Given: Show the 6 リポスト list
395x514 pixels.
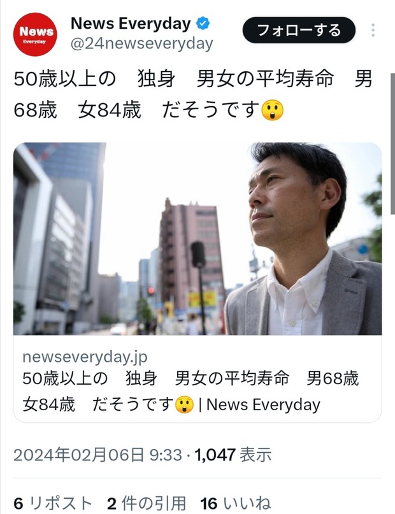Looking at the screenshot, I should point(52,503).
